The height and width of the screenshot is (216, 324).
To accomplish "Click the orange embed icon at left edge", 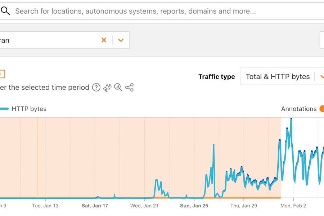I will [2, 74].
